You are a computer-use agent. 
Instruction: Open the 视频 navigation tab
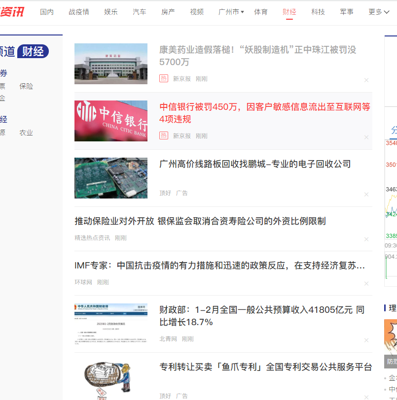[197, 12]
